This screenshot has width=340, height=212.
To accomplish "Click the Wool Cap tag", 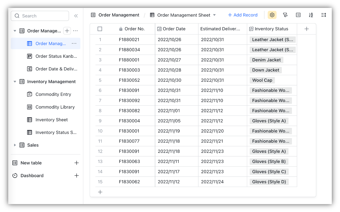I will (x=262, y=80).
